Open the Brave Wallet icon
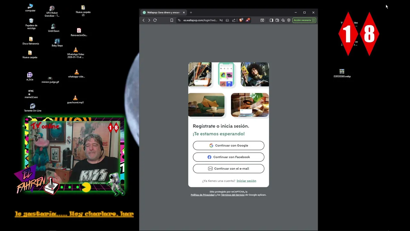Screen dimensions: 410x231 click(277, 20)
